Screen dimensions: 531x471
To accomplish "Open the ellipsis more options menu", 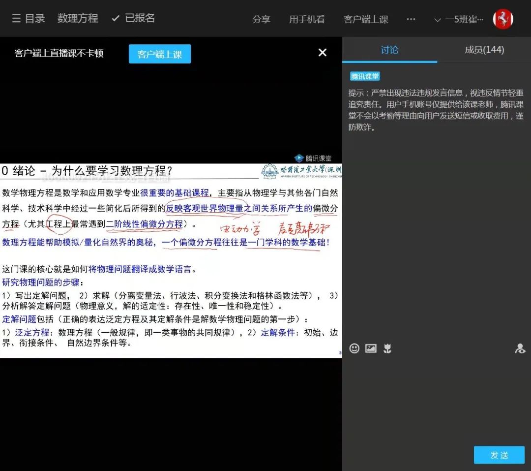I will pyautogui.click(x=411, y=19).
